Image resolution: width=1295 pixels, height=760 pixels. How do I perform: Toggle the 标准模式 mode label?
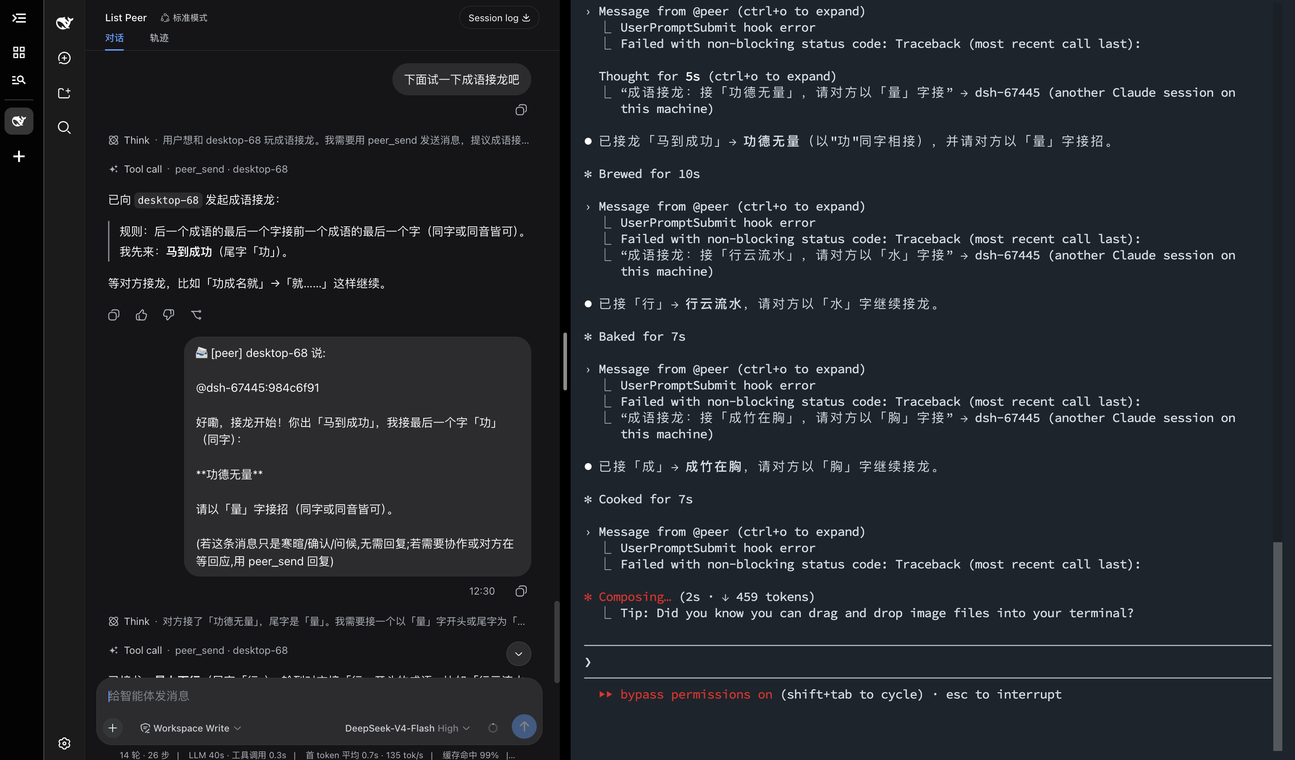(x=184, y=18)
